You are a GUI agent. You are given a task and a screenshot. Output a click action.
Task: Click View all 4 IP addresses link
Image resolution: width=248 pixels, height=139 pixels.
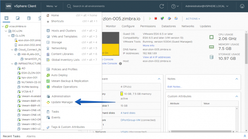pyautogui.click(x=157, y=57)
